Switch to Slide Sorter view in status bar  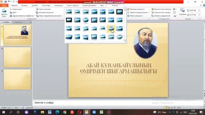click(x=169, y=108)
